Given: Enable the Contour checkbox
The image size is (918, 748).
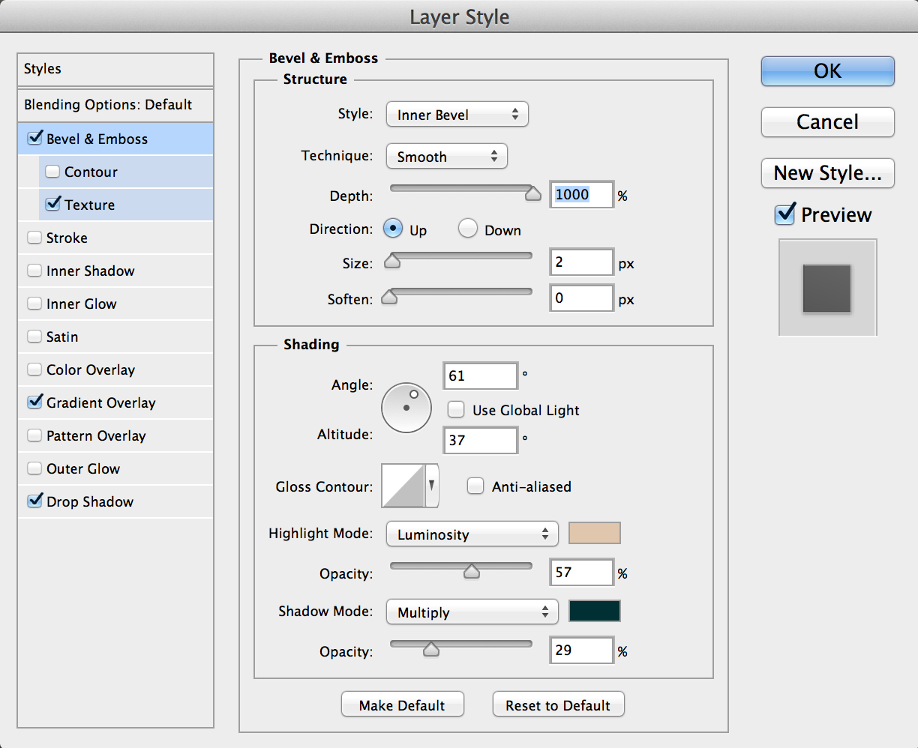Looking at the screenshot, I should [52, 172].
